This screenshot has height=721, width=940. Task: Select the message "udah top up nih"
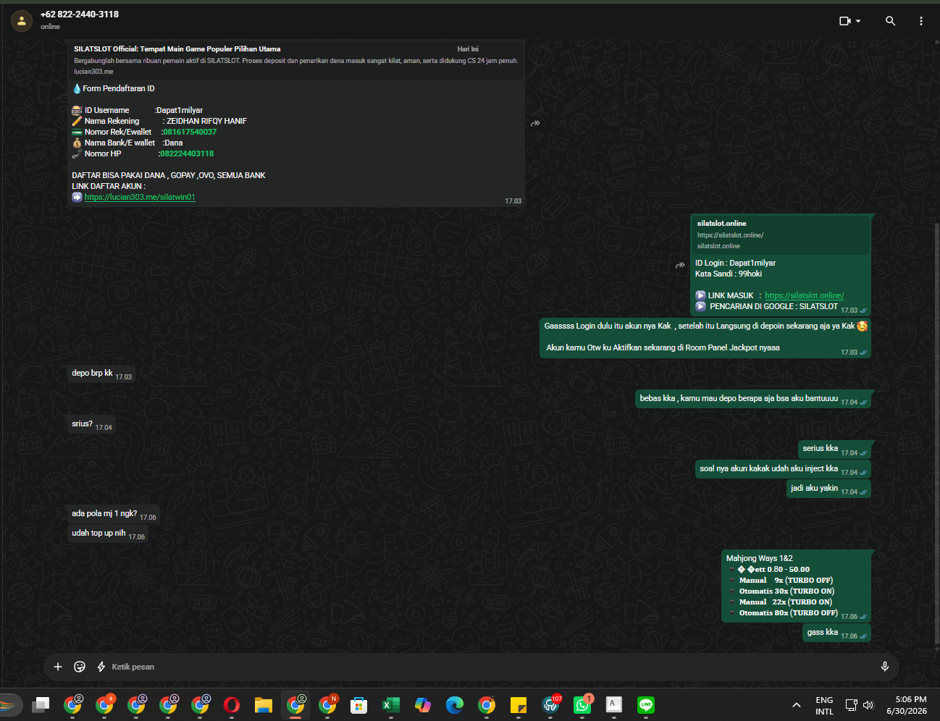[x=108, y=534]
